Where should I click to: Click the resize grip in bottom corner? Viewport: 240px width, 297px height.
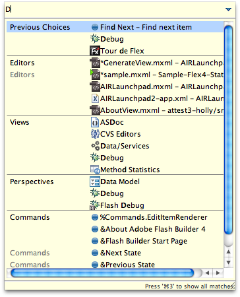tap(232, 286)
